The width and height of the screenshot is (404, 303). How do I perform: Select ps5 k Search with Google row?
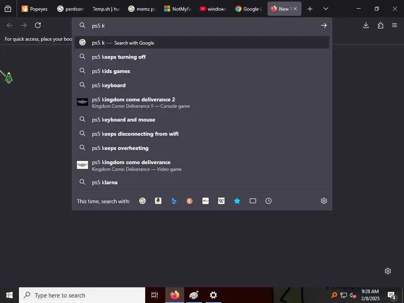(202, 43)
